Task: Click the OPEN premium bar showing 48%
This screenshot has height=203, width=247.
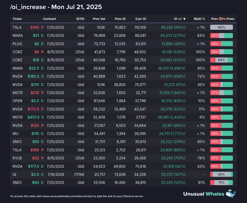Action: (x=222, y=101)
